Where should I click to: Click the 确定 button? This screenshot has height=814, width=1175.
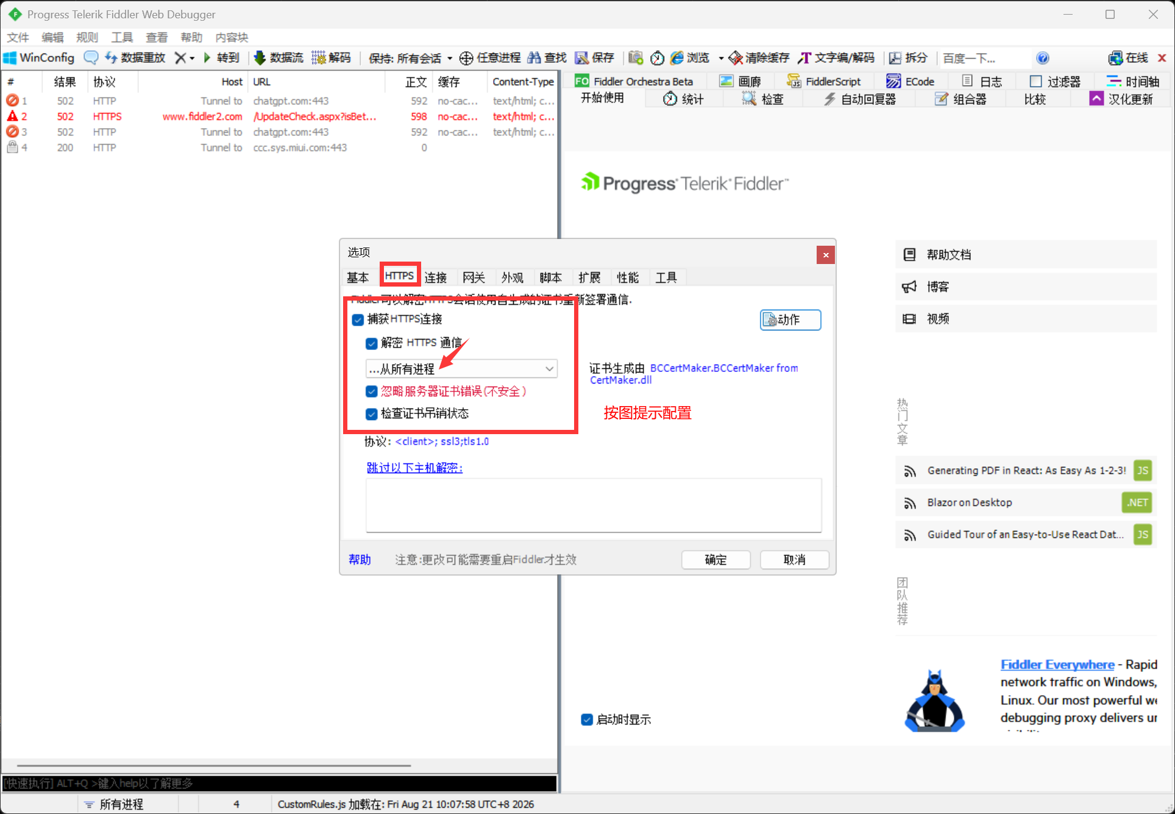point(715,560)
